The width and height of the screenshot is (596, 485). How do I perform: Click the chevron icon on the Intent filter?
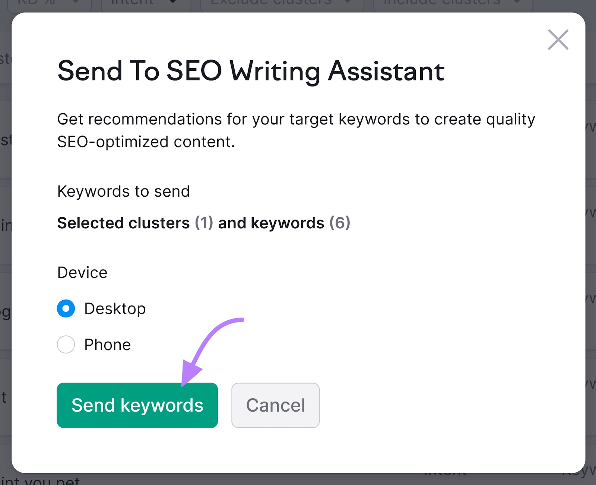[172, 2]
